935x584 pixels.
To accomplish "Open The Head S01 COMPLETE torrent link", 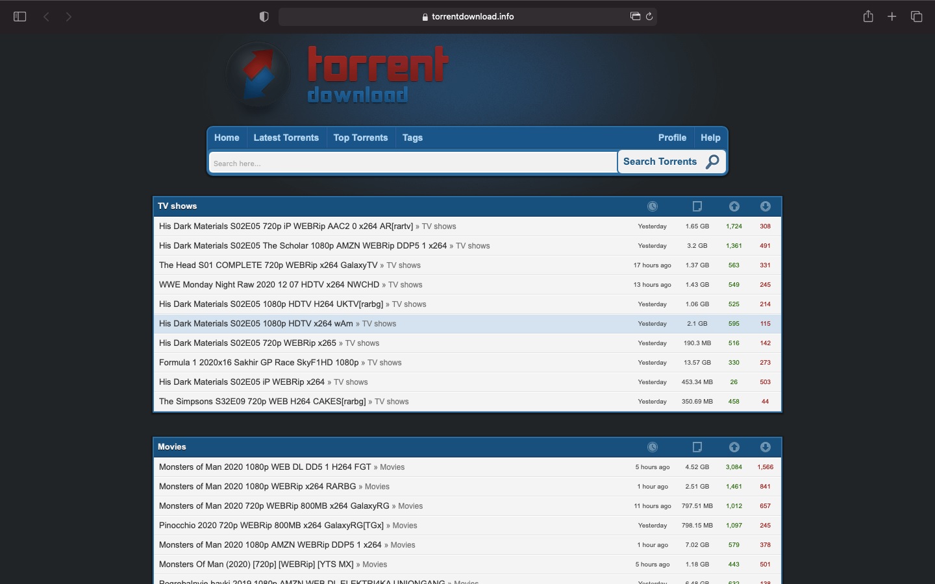I will 268,265.
